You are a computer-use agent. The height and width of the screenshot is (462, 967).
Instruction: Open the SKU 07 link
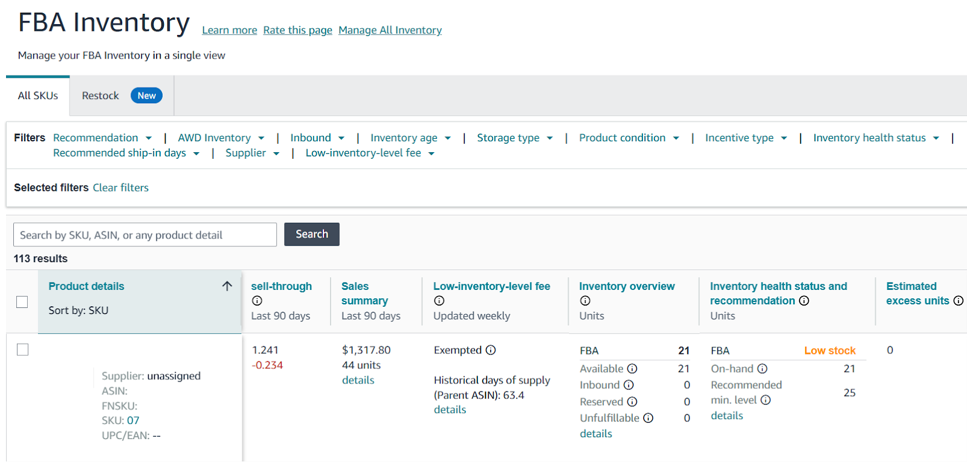click(133, 421)
